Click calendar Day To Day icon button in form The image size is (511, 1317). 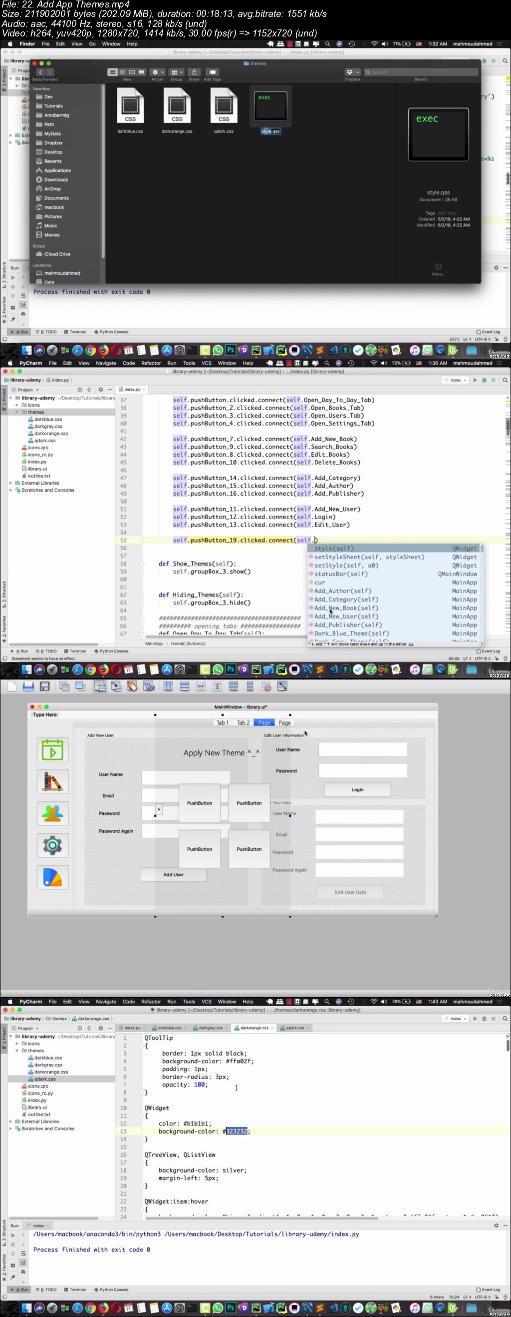tap(52, 749)
